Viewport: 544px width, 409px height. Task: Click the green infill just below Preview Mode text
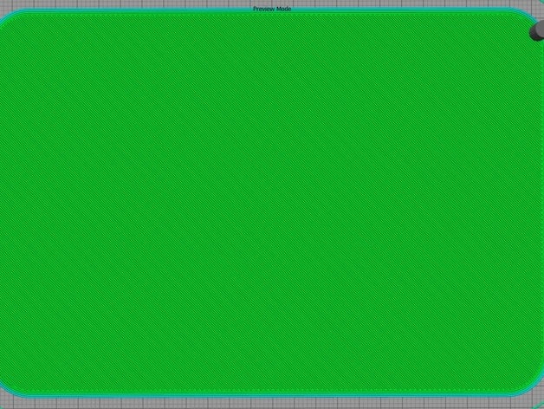point(272,21)
